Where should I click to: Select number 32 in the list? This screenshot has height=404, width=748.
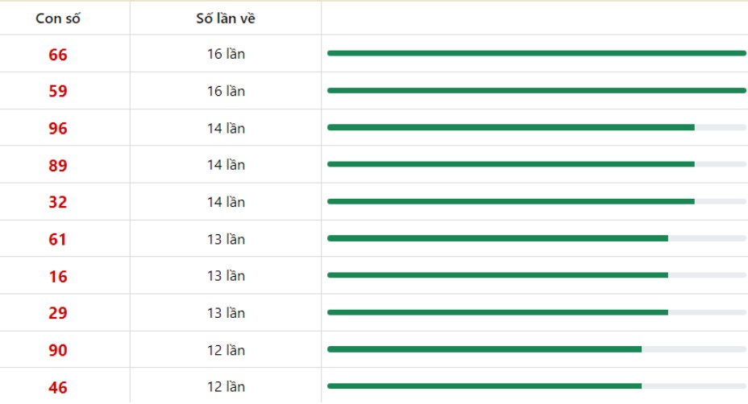[58, 202]
